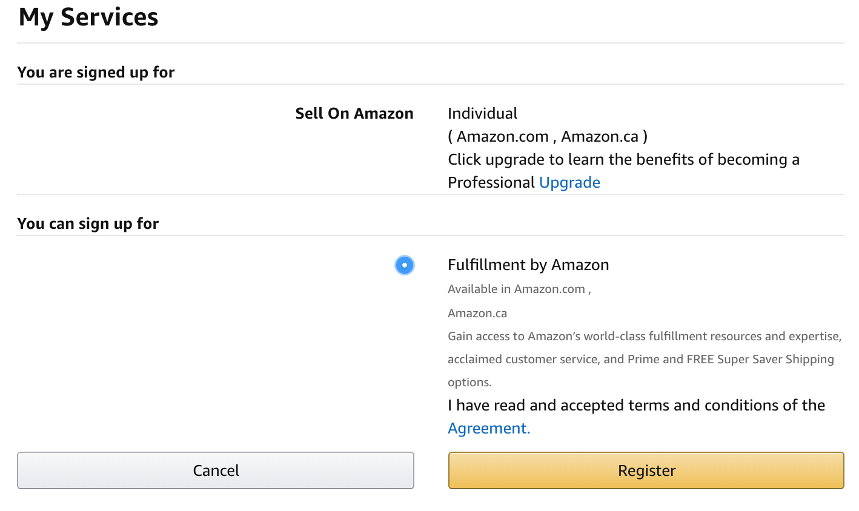Click the gray "options." text line

[469, 383]
